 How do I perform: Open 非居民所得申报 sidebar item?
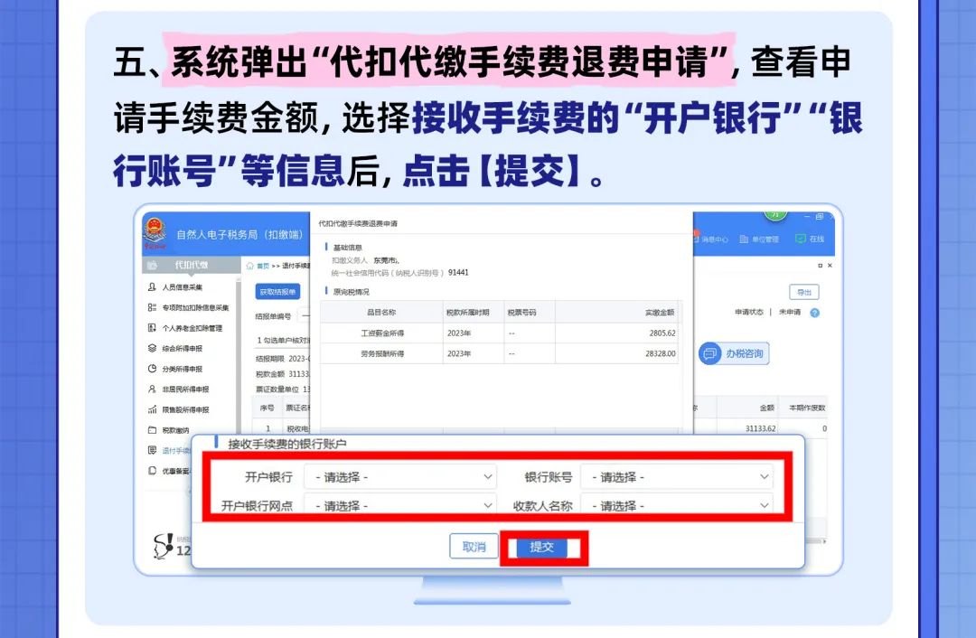coord(184,389)
